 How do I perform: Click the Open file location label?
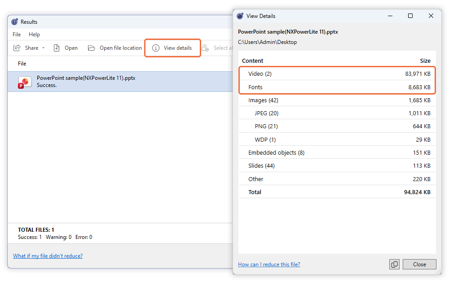(x=120, y=48)
